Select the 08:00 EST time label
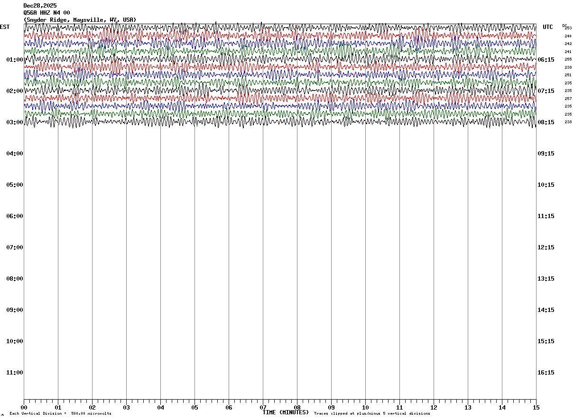This screenshot has width=574, height=420. (15, 279)
